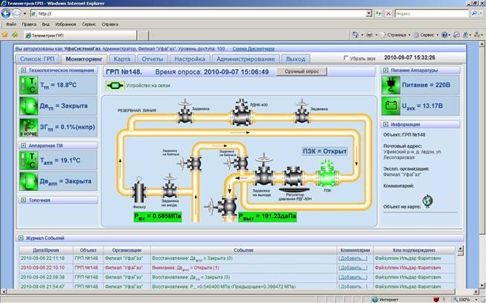Click the search magnifier button

(x=473, y=13)
